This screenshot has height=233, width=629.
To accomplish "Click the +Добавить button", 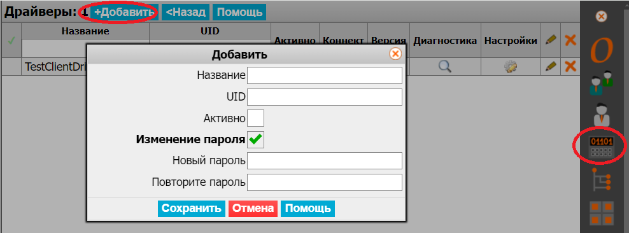I will pos(124,12).
